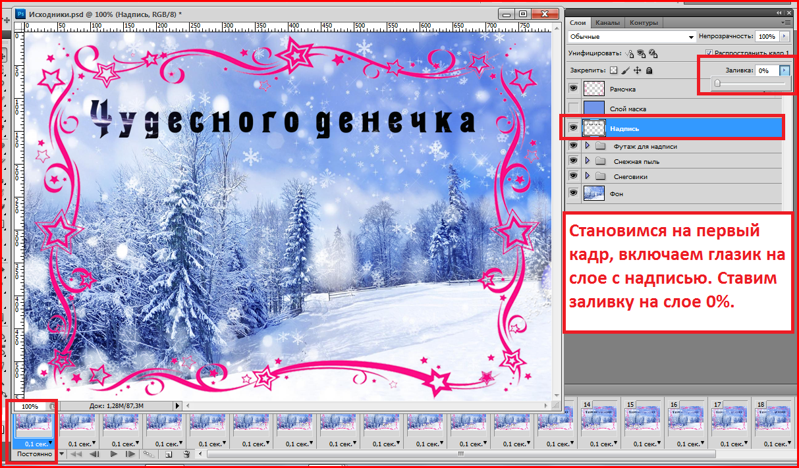The image size is (799, 468).
Task: Click the Непрозрачность 100% value field
Action: tap(767, 37)
